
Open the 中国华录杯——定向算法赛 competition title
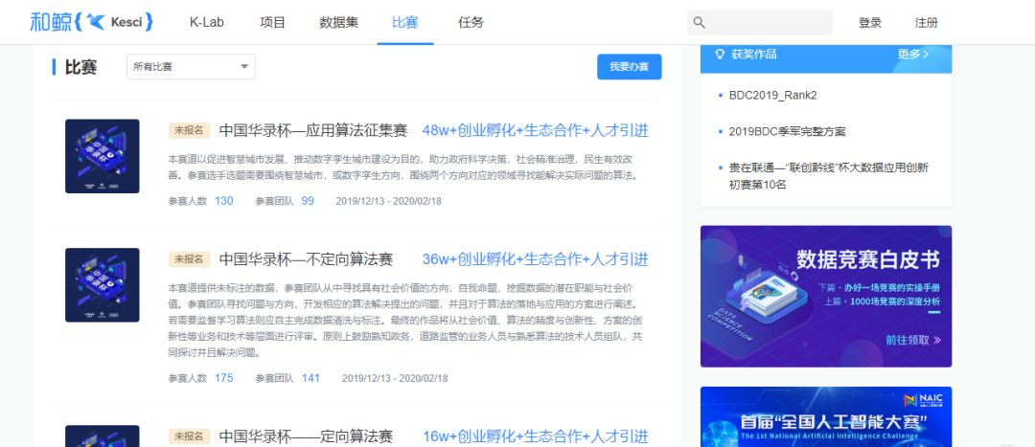click(x=306, y=436)
